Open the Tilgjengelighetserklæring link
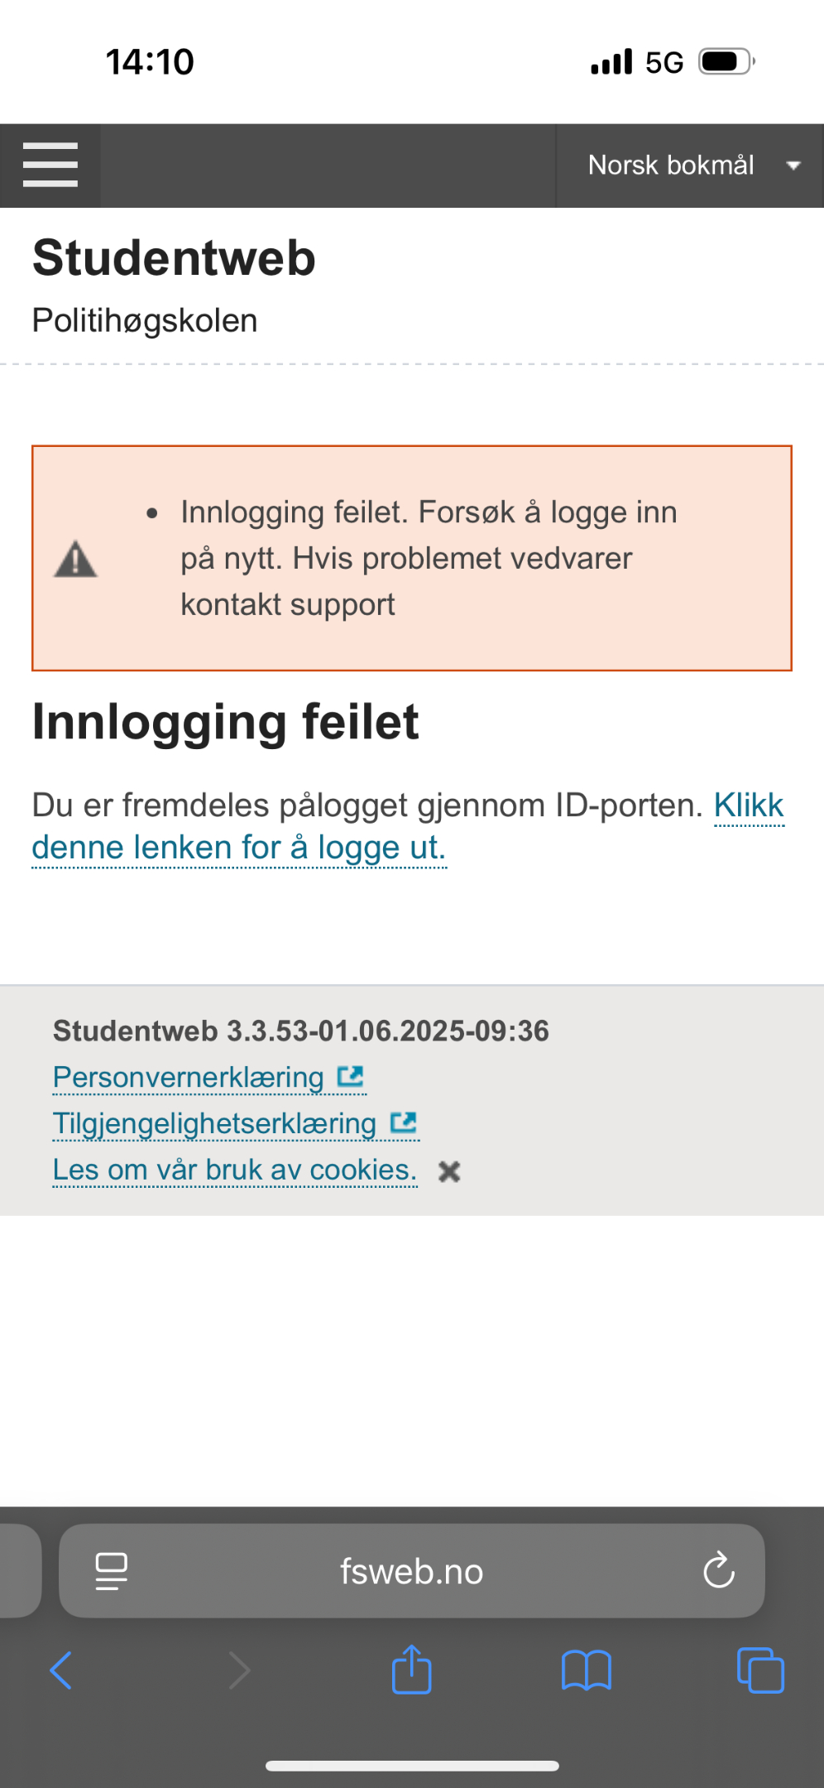824x1788 pixels. 214,1124
